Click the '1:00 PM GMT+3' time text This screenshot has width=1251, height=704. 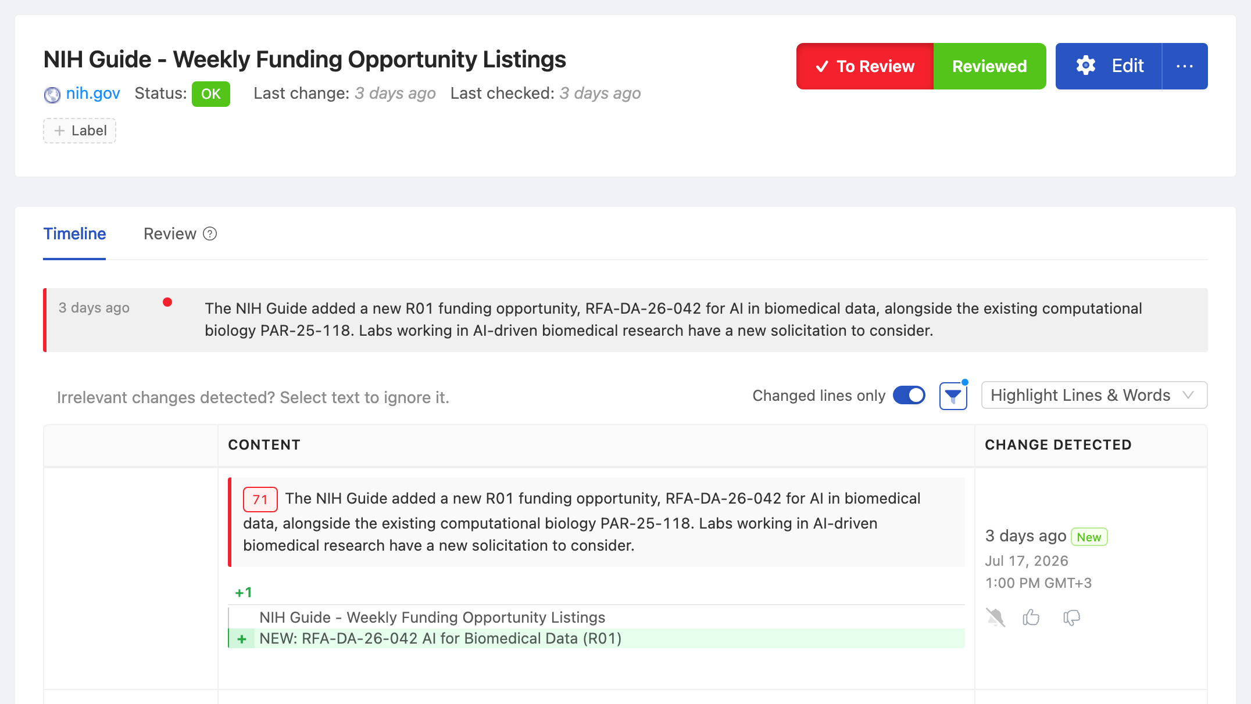pyautogui.click(x=1038, y=583)
